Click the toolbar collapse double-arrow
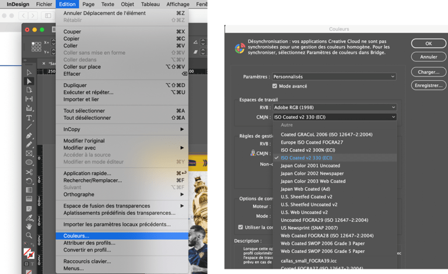The image size is (448, 274). (25, 61)
